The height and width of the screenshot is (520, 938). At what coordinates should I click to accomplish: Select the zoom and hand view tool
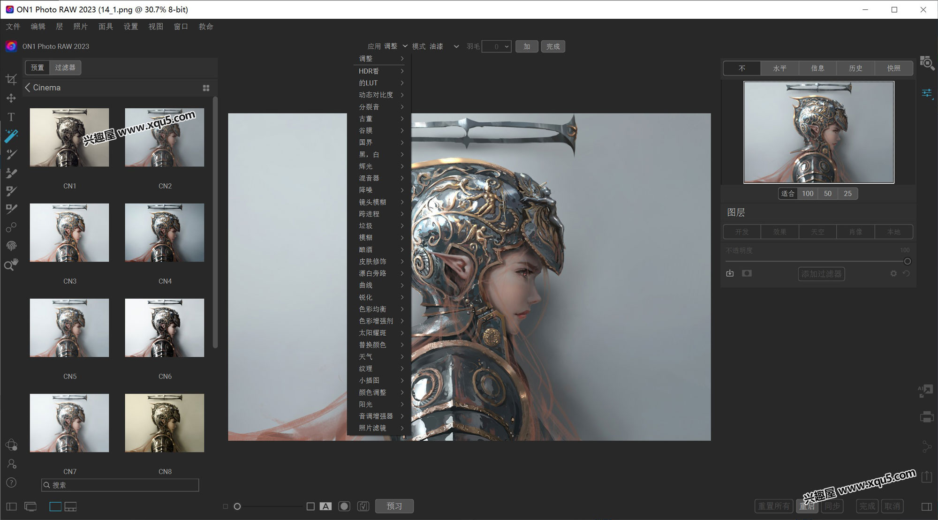[x=11, y=264]
